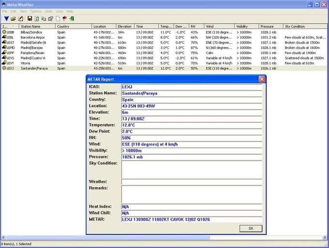Click the sun icon for LEBB row
Viewport: 329px width, 248px height.
[4, 32]
